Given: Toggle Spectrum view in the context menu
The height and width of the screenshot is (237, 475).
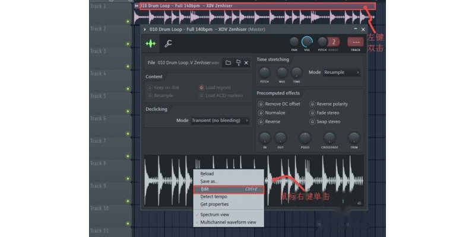Looking at the screenshot, I should [x=229, y=214].
